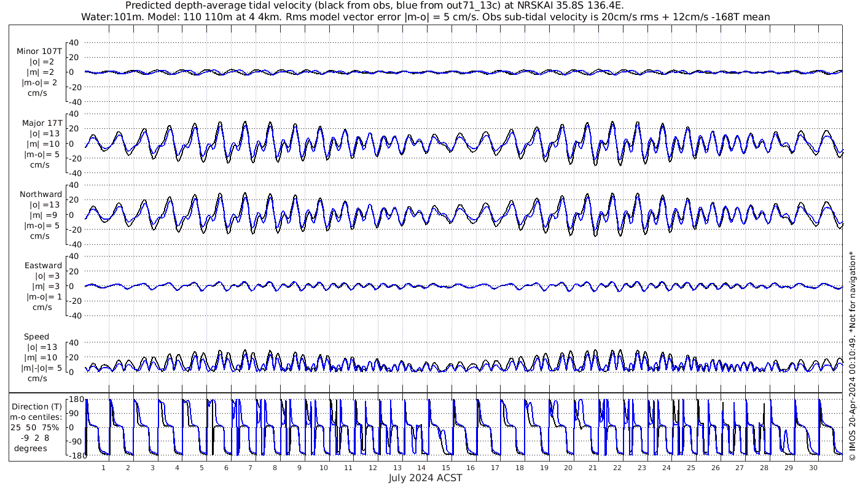The image size is (860, 491).
Task: Select day 1 on the date axis
Action: pos(103,468)
